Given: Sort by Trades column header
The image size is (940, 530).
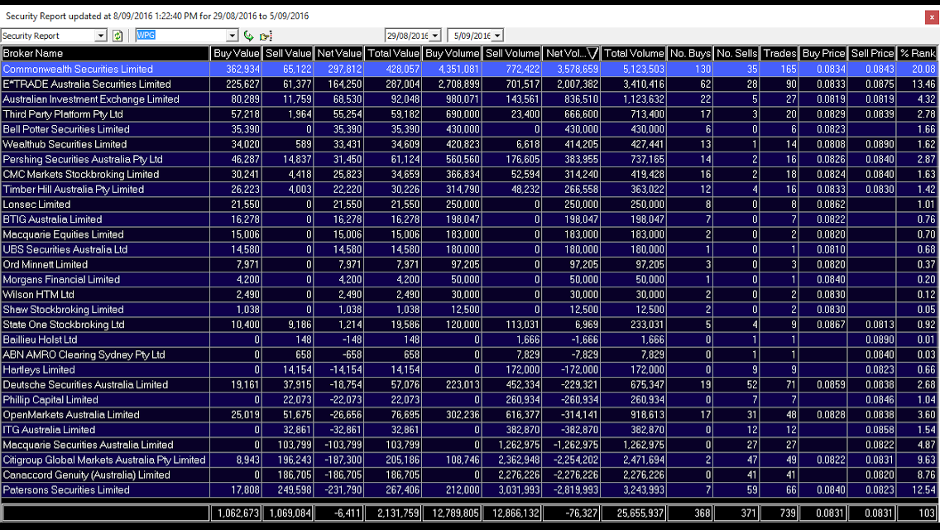Looking at the screenshot, I should 779,54.
